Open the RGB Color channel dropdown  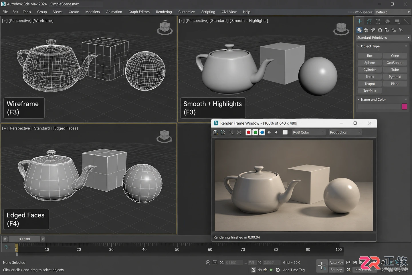click(308, 132)
